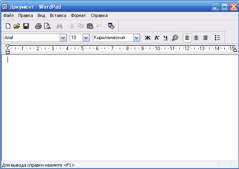The height and width of the screenshot is (169, 239).
Task: Align text to the left
Action: [x=187, y=38]
